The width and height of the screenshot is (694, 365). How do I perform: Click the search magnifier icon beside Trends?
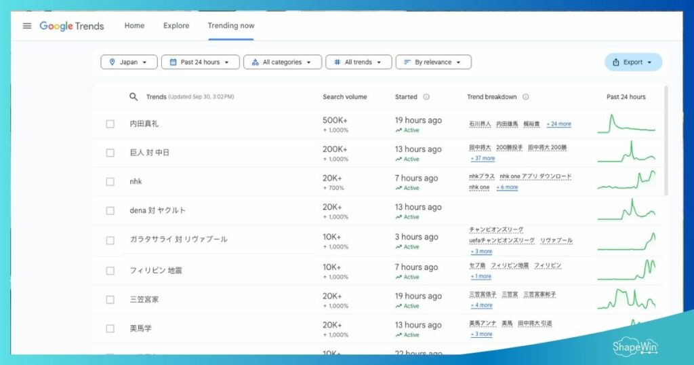(134, 97)
